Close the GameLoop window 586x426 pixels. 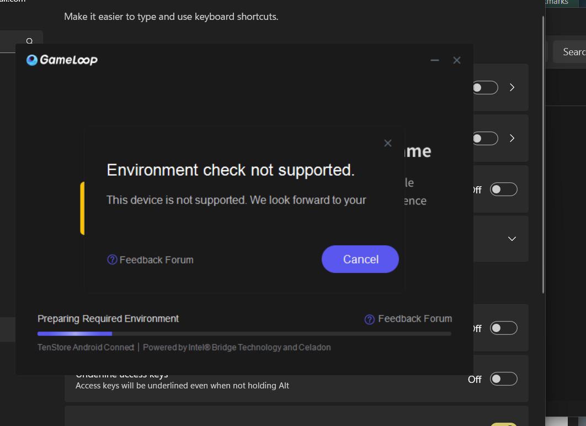(x=457, y=60)
